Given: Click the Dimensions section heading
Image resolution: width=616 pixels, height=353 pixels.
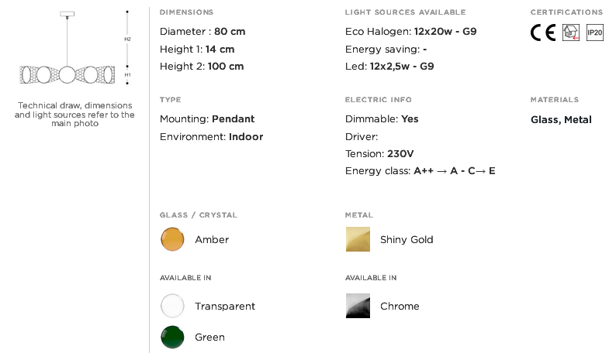Looking at the screenshot, I should [x=186, y=12].
